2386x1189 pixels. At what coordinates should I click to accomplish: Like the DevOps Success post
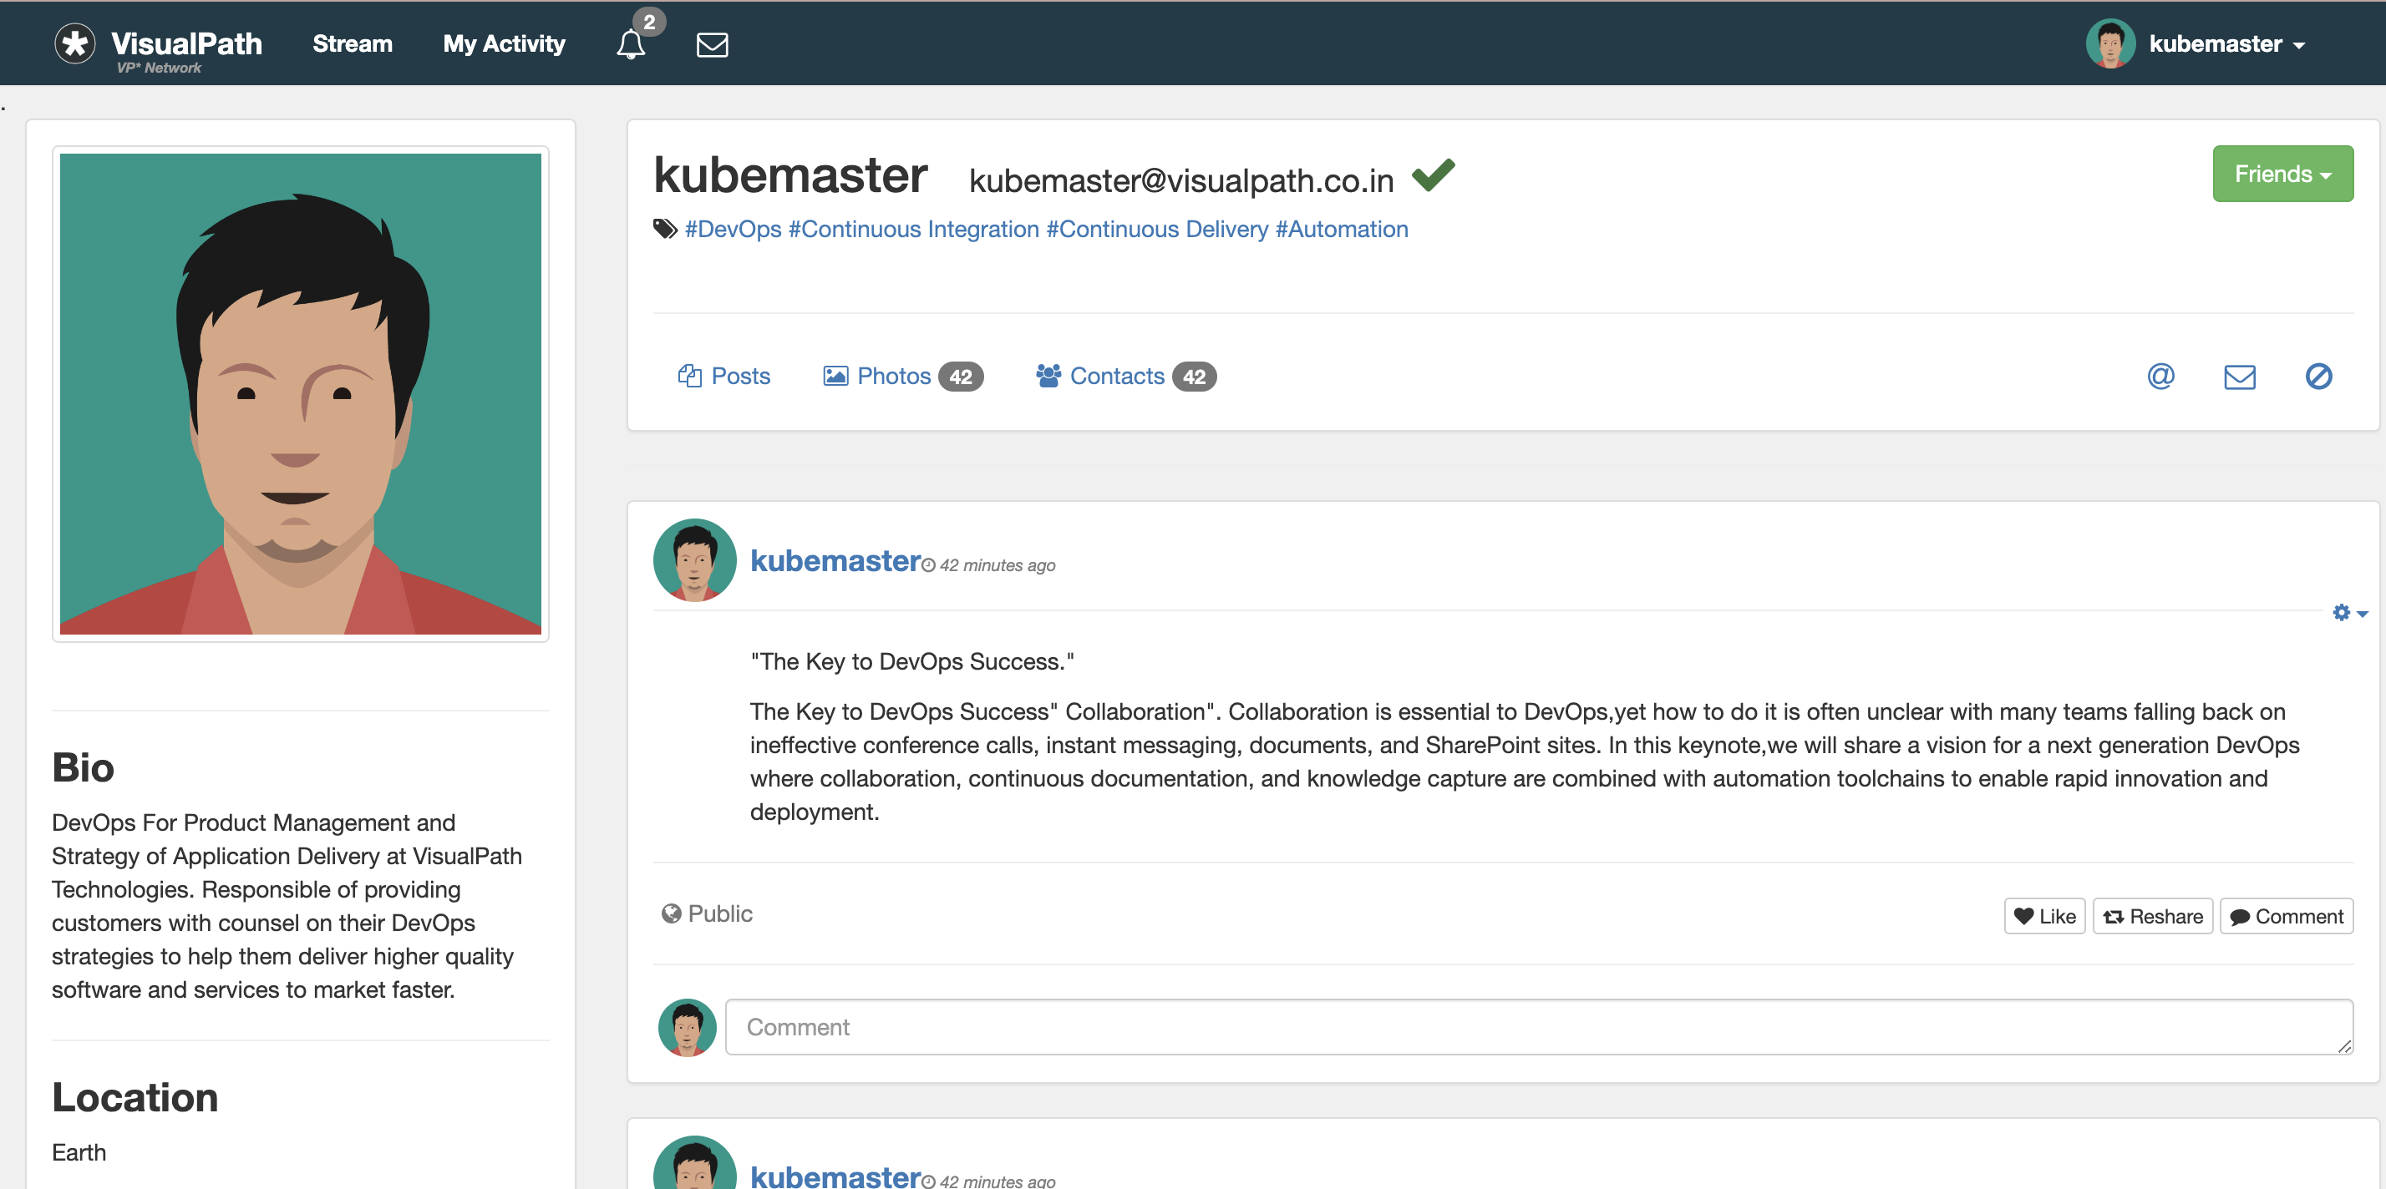click(x=2044, y=916)
